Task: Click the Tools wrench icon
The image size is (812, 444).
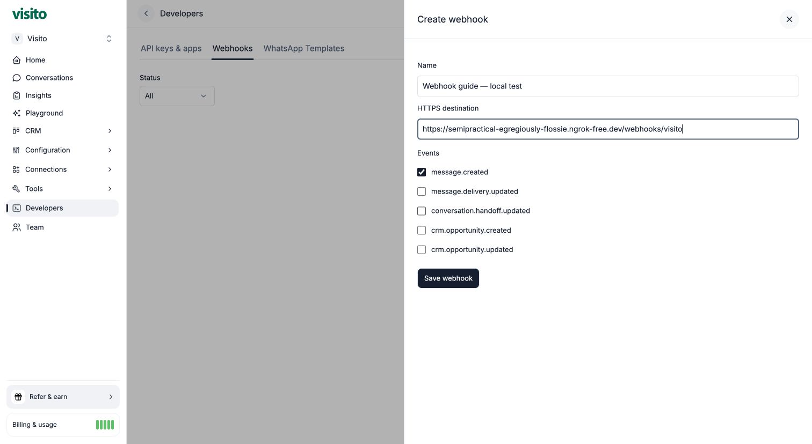Action: [x=16, y=189]
